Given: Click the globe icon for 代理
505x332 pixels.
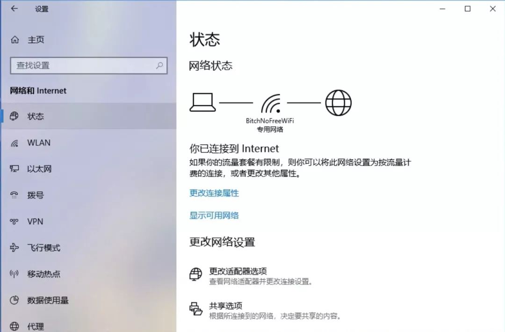Looking at the screenshot, I should click(14, 326).
